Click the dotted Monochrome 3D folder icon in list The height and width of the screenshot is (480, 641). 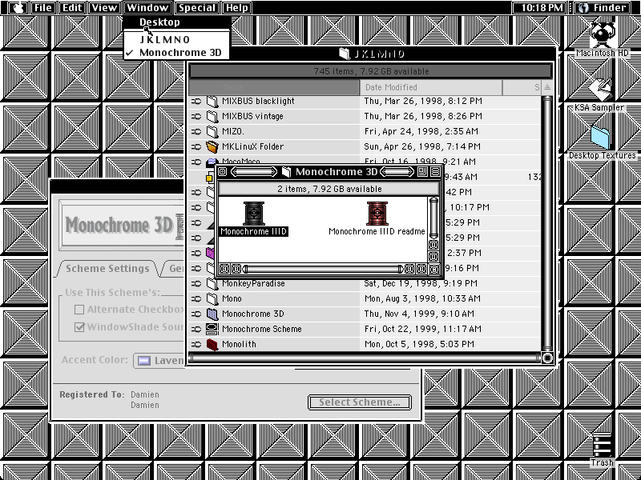pyautogui.click(x=212, y=314)
